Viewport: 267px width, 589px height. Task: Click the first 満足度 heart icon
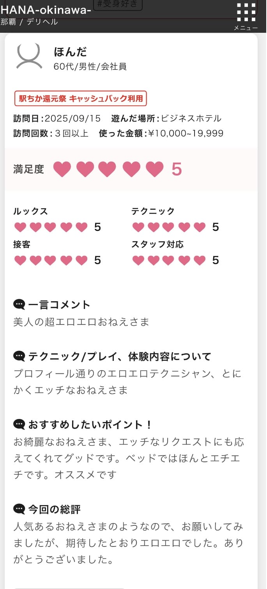point(62,169)
